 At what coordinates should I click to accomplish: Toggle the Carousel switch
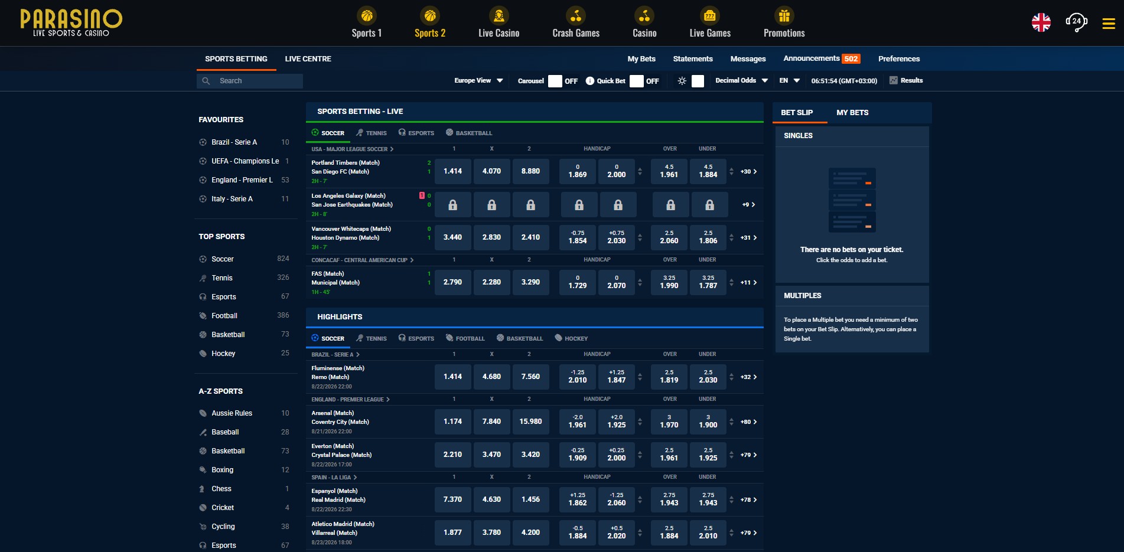pyautogui.click(x=555, y=81)
